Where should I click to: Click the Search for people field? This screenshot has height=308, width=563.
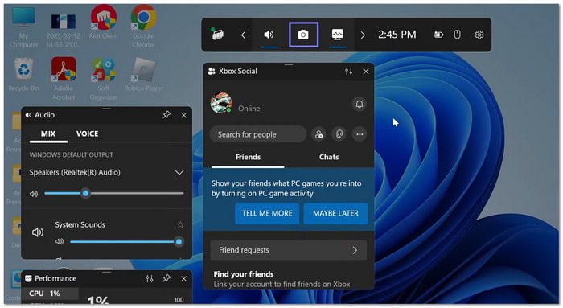[258, 134]
